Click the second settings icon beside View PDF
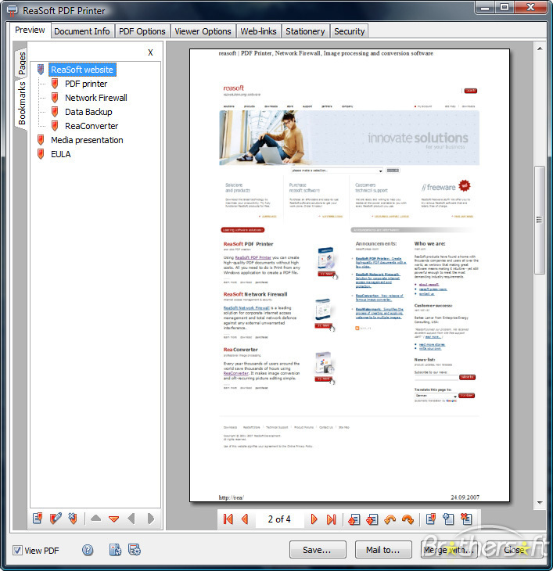Screen dimensions: 553x571 [135, 550]
